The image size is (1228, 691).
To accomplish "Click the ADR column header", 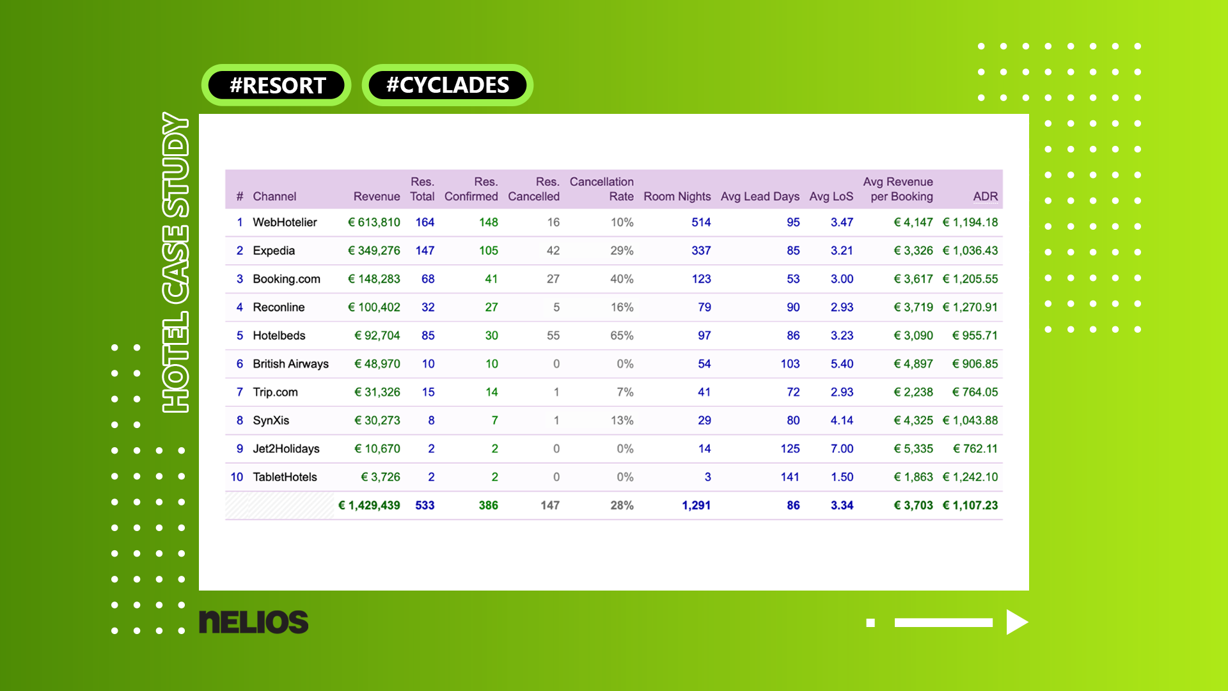I will [x=986, y=196].
